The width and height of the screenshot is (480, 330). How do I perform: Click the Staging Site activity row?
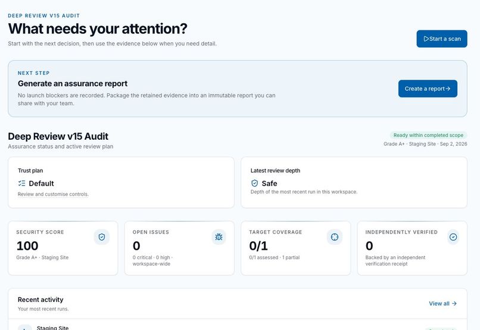pos(238,325)
